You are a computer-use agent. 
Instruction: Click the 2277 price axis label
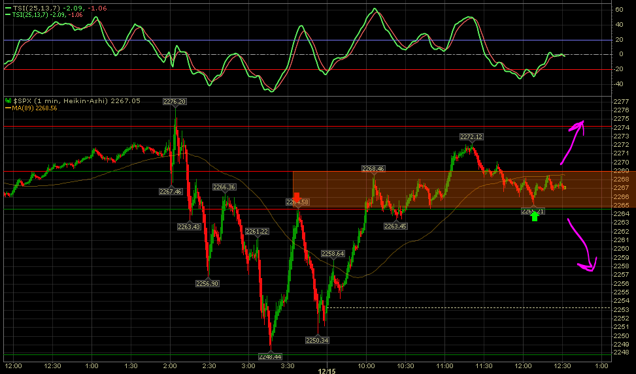point(622,101)
